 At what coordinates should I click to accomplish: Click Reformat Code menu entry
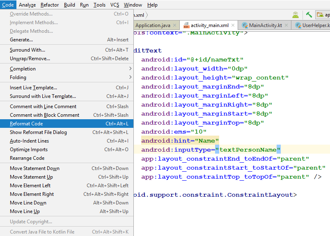67,124
